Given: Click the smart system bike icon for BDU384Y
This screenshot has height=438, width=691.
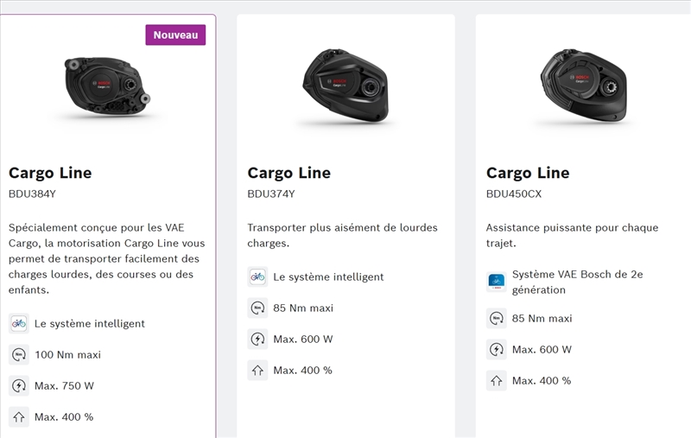Looking at the screenshot, I should [x=19, y=323].
